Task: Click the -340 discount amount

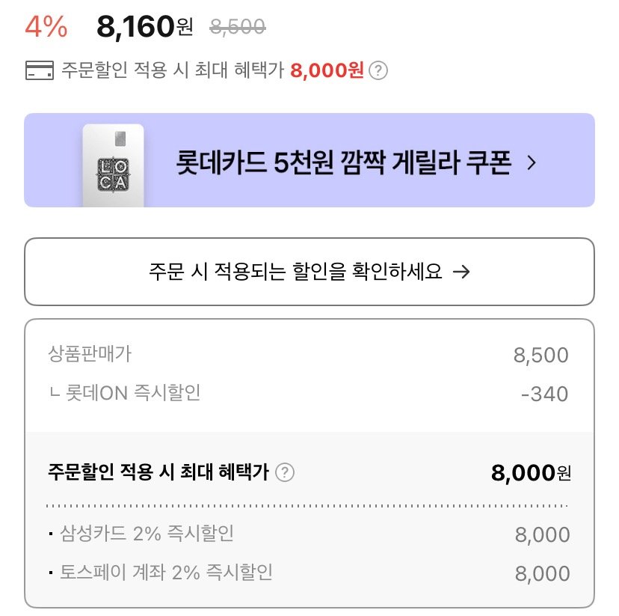Action: tap(544, 394)
